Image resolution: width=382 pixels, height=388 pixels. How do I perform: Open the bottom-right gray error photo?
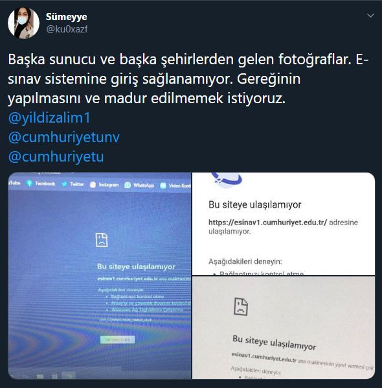pyautogui.click(x=284, y=328)
